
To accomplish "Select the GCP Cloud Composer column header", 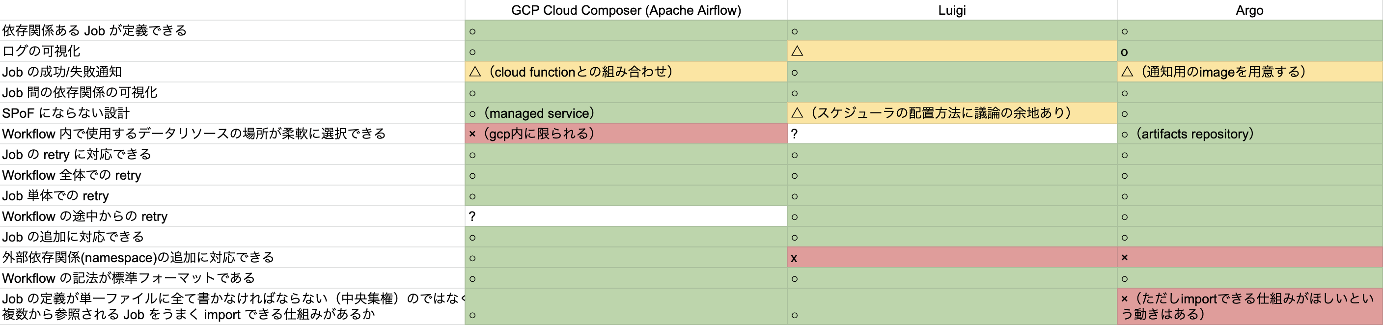I will point(626,10).
